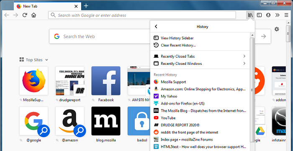Open DRUDGE REPORT 2020 history entry
The height and width of the screenshot is (151, 293).
click(x=200, y=125)
